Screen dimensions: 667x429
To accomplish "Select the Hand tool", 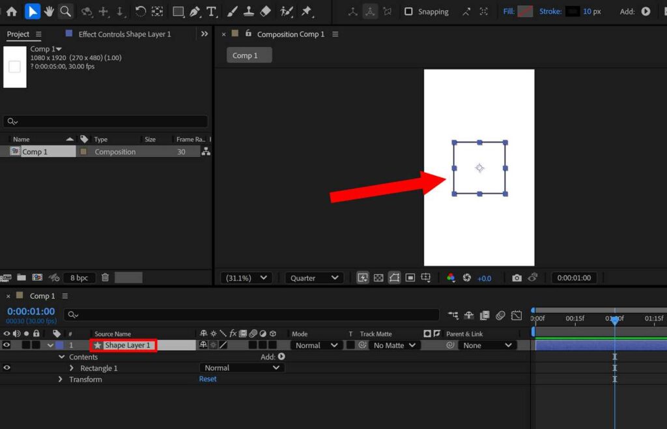I will point(49,12).
